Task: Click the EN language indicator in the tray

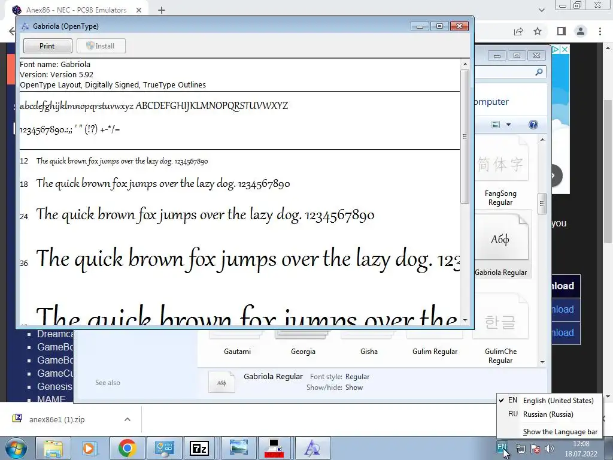Action: [x=502, y=447]
